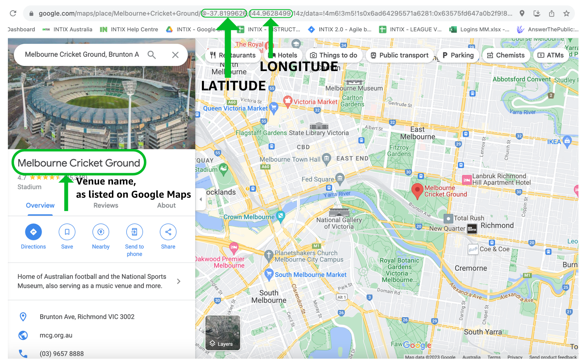Screen dimensions: 586x362
Task: Click the Share icon for this place
Action: click(x=168, y=232)
